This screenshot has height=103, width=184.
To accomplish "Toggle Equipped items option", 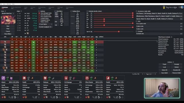I will [x=39, y=20].
